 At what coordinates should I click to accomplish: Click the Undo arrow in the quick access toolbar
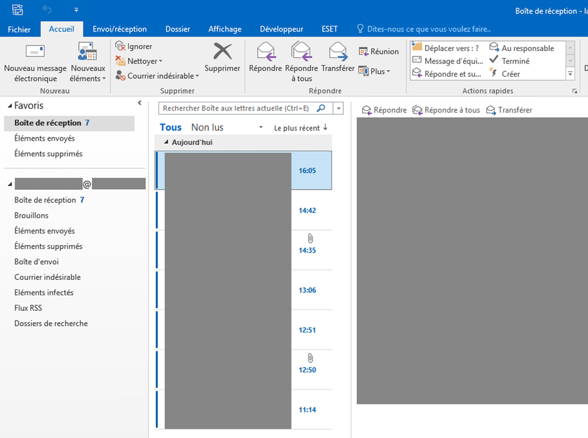47,10
